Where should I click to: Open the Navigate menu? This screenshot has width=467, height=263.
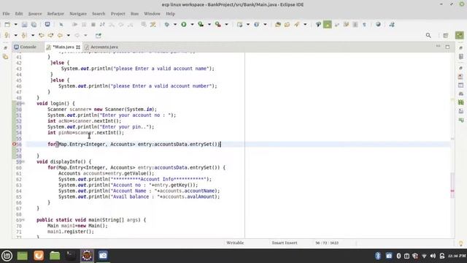tap(78, 14)
